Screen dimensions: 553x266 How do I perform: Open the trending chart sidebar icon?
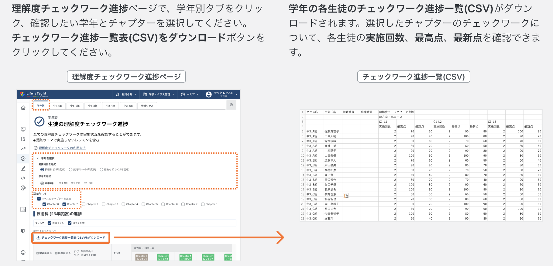pos(23,149)
